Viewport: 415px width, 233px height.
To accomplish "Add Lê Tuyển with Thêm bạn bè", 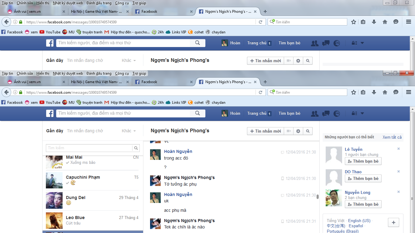I will (x=363, y=161).
